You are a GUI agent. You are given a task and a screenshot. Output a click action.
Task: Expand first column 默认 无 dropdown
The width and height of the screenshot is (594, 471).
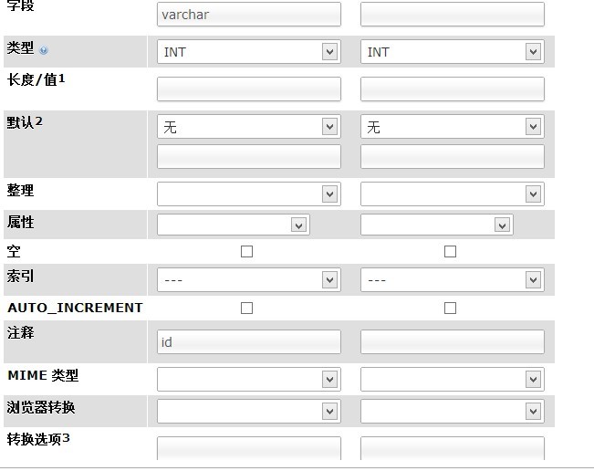click(249, 127)
